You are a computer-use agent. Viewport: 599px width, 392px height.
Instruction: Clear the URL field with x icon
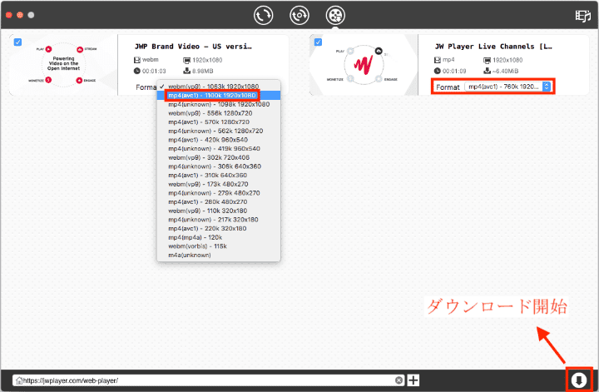coord(399,380)
